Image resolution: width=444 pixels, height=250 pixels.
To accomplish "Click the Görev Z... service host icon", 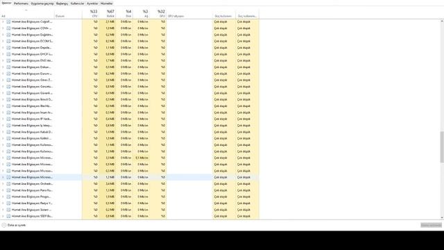I will 8,80.
